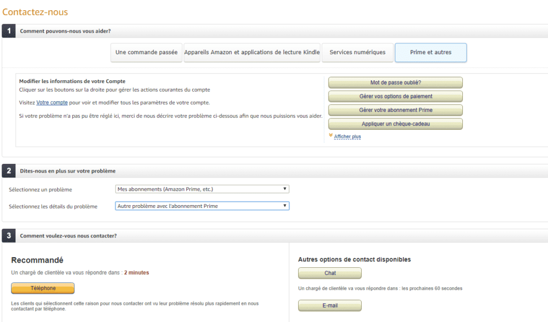Contact support via the Téléphone button
This screenshot has height=322, width=548.
pyautogui.click(x=43, y=288)
